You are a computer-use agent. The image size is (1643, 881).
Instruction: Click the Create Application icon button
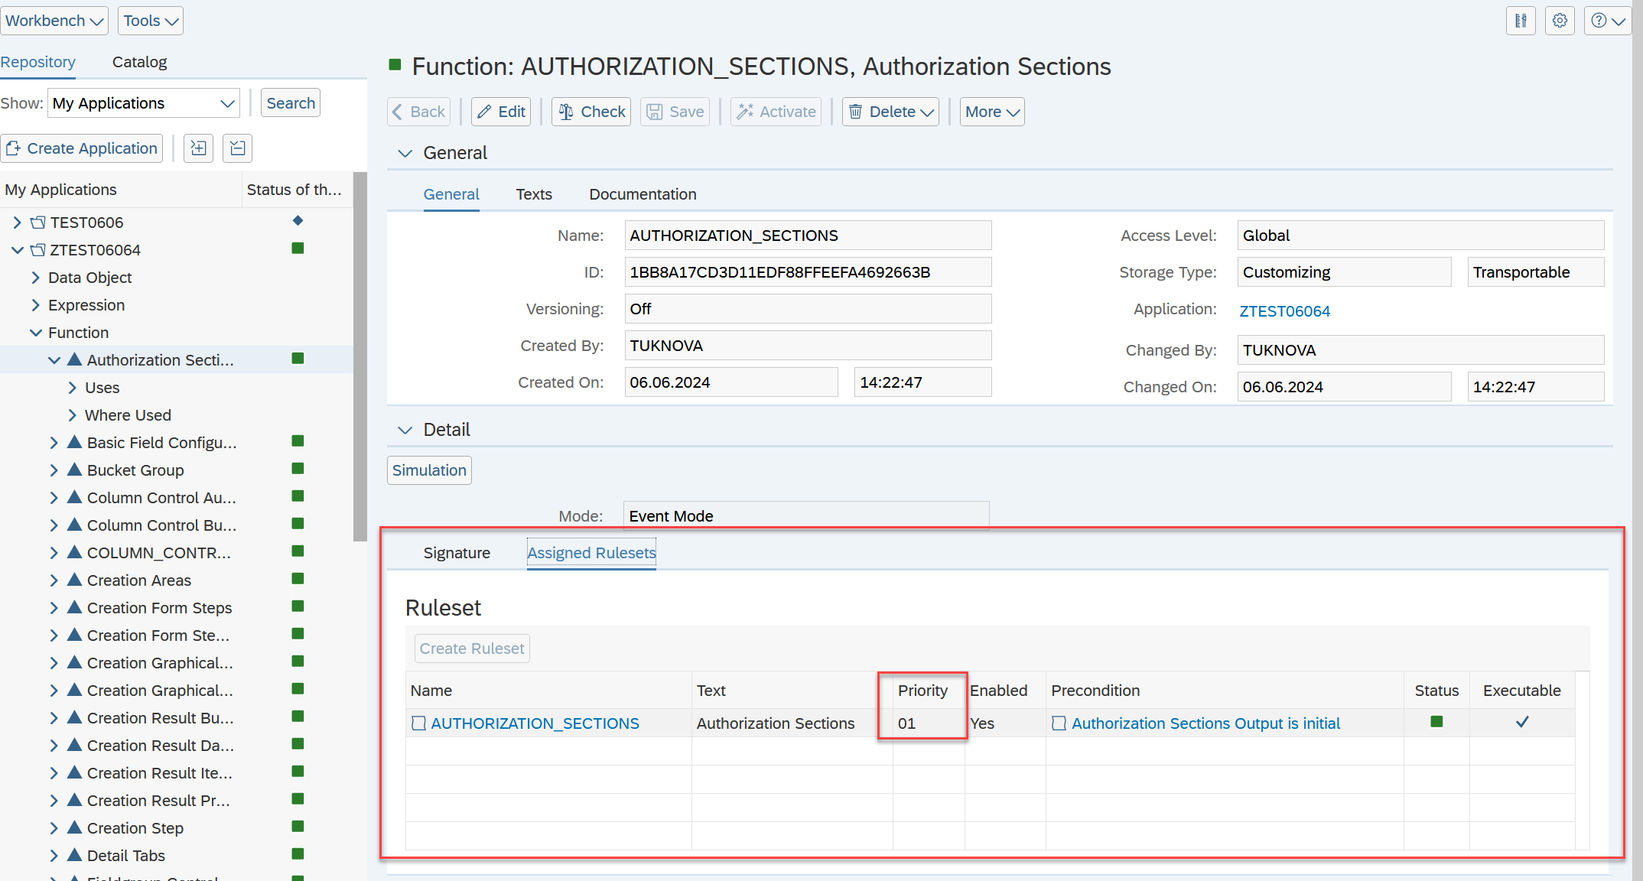[x=82, y=148]
